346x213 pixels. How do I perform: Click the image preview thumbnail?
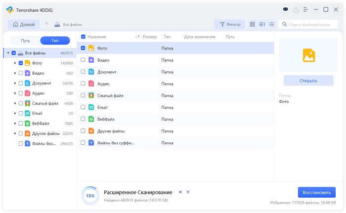pos(309,55)
